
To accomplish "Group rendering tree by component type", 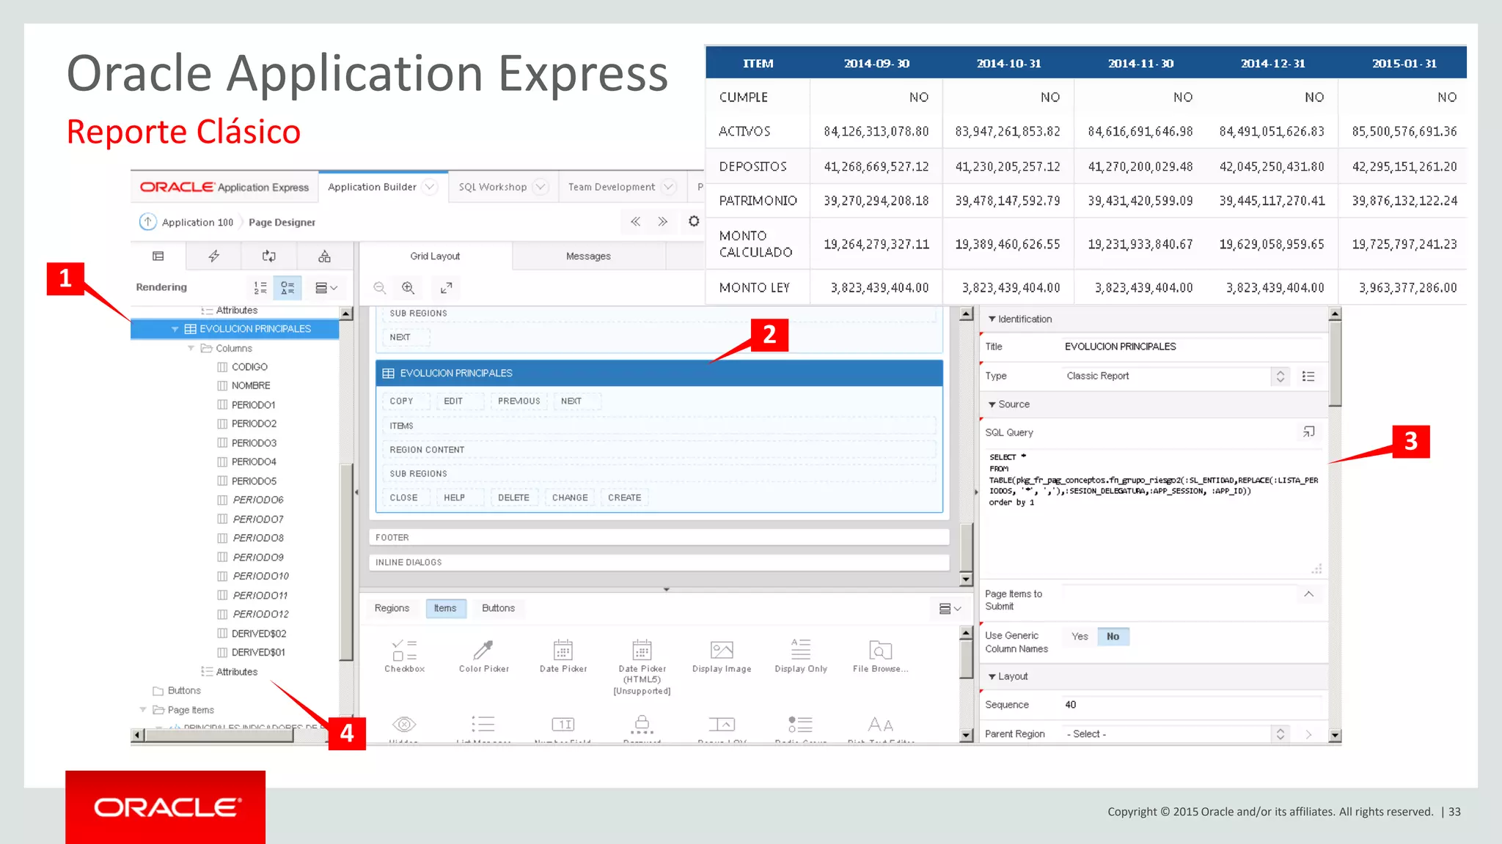I will 287,288.
